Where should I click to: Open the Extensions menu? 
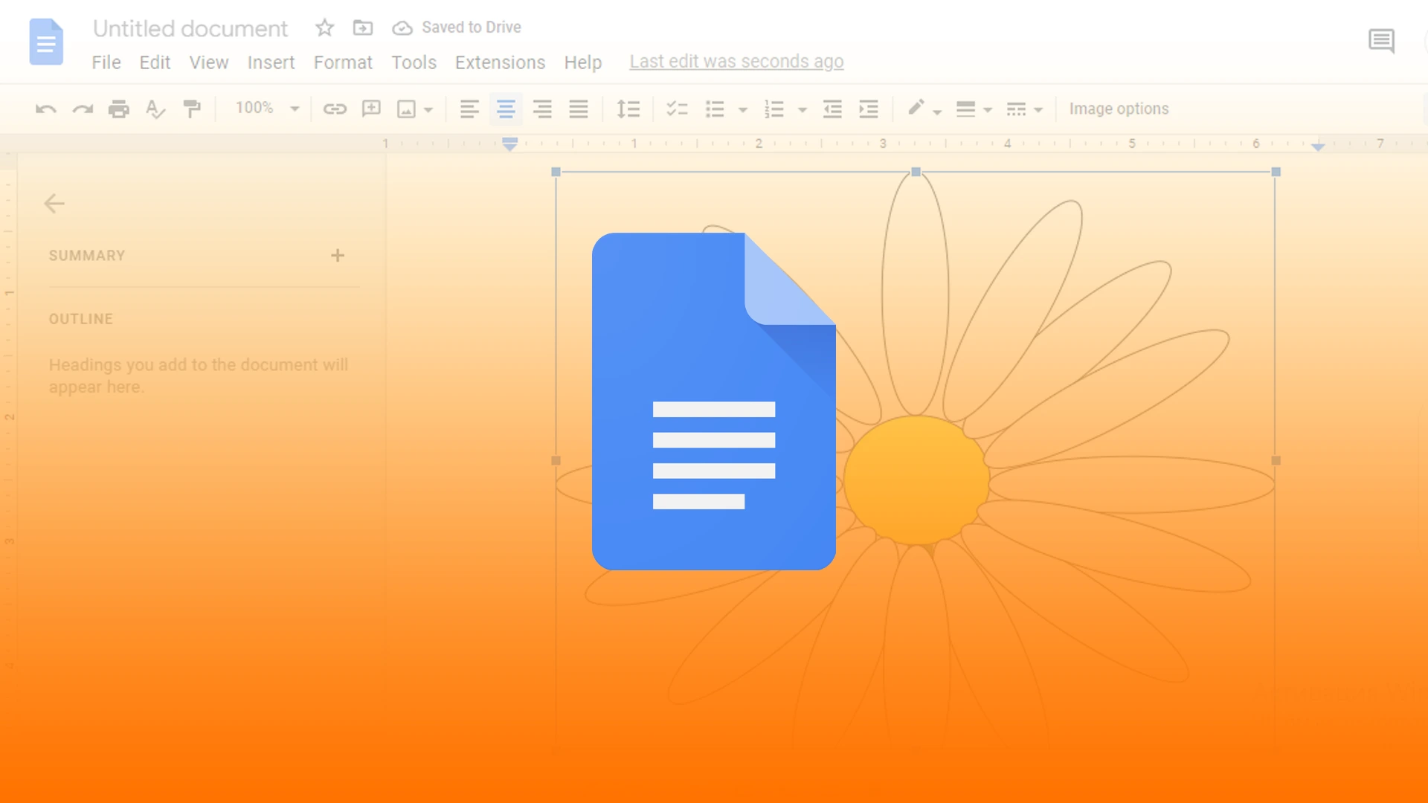coord(500,62)
